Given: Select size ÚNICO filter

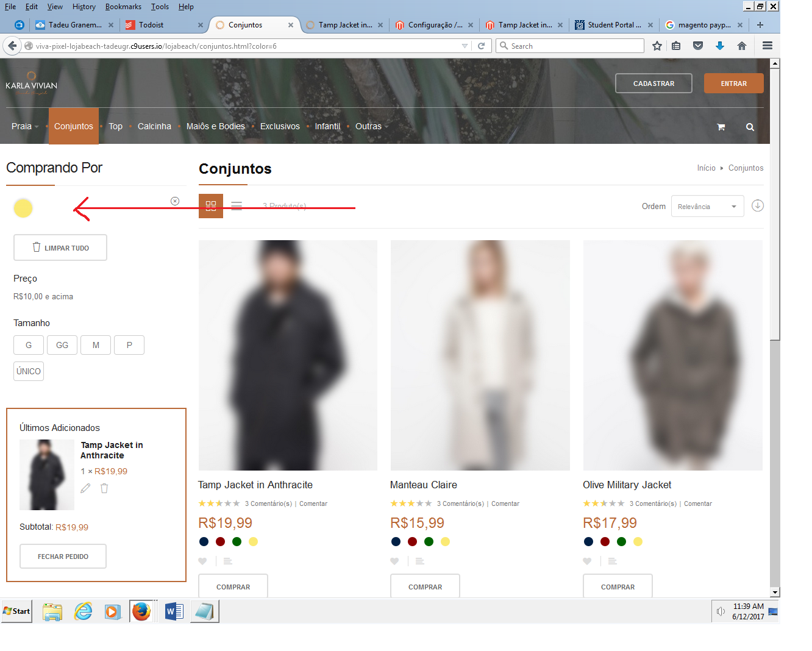Looking at the screenshot, I should [29, 371].
